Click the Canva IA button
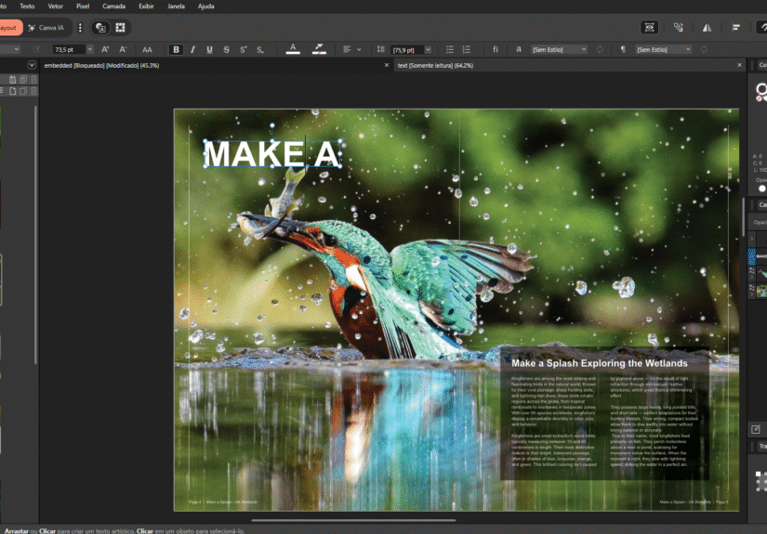The width and height of the screenshot is (767, 534). pos(46,28)
